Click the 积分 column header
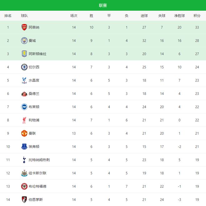This screenshot has width=206, height=206. click(197, 16)
